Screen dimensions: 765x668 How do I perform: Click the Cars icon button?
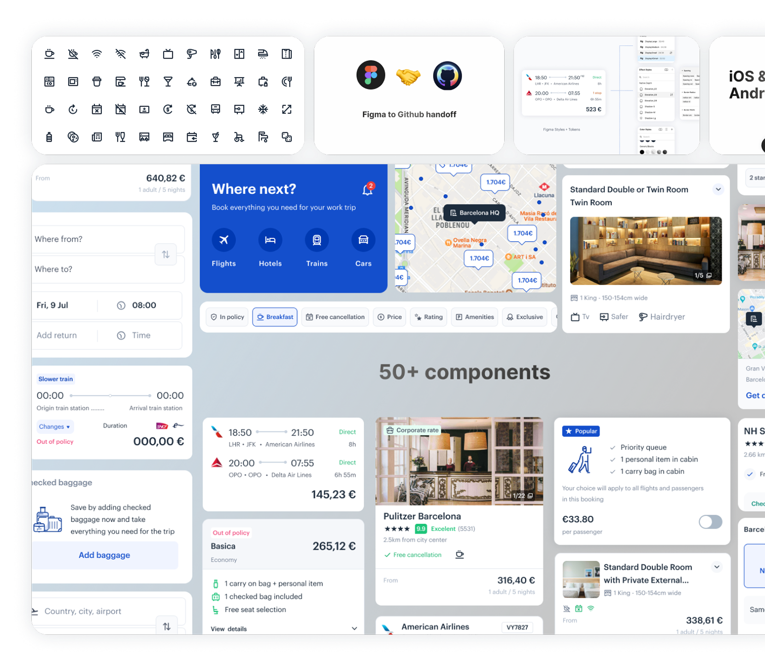point(363,240)
